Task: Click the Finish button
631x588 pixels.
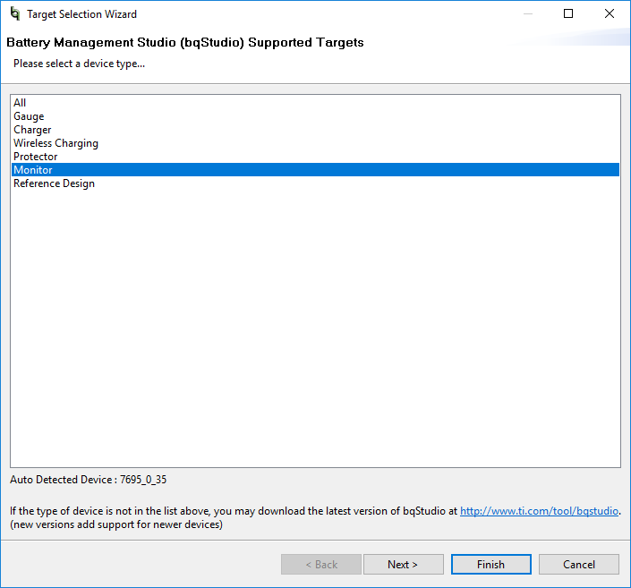Action: pos(491,564)
